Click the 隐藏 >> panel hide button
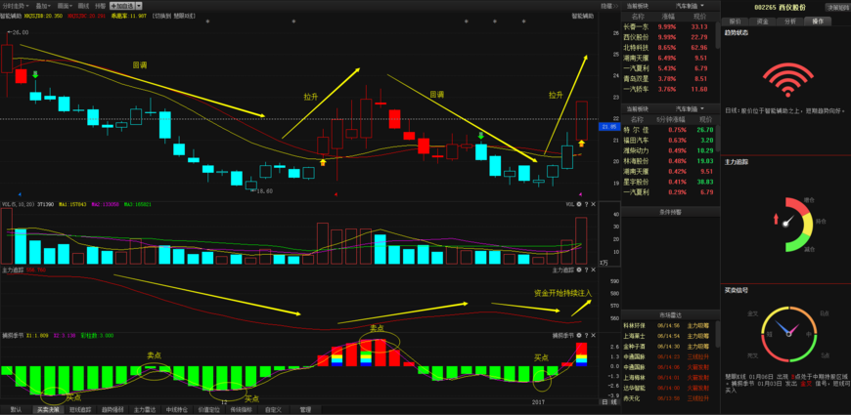 [609, 6]
